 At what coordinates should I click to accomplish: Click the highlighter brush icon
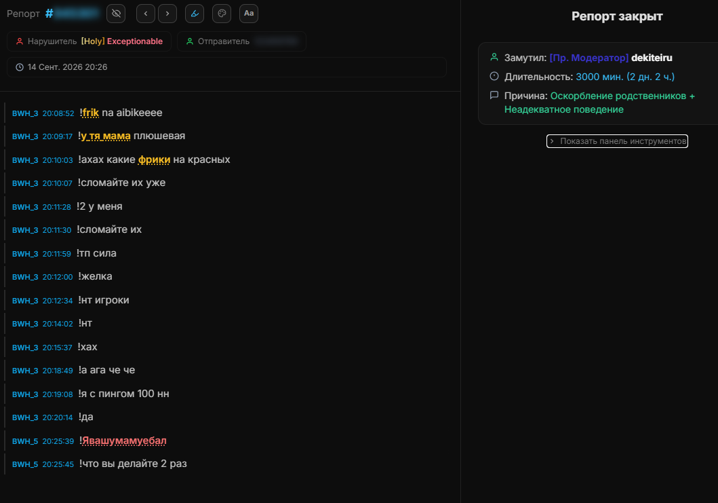click(195, 14)
